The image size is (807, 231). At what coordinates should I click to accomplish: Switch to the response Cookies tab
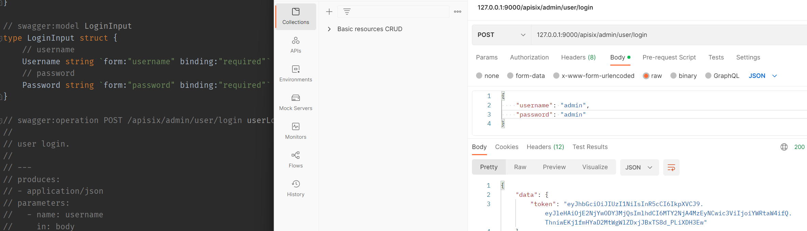tap(507, 147)
